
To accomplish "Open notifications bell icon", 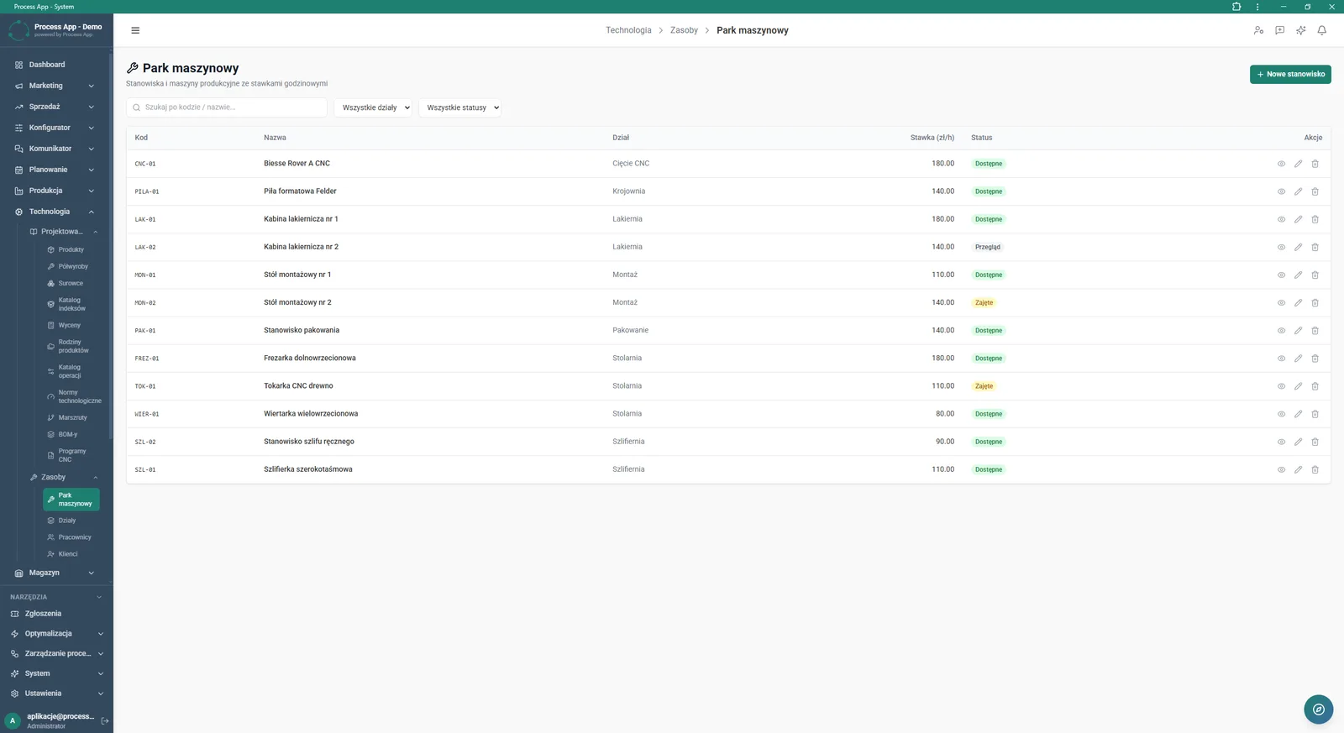I will click(1321, 30).
